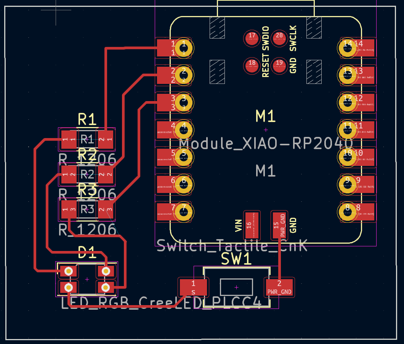Image resolution: width=404 pixels, height=344 pixels.
Task: Select round pad 19 beside GND label
Action: (279, 65)
